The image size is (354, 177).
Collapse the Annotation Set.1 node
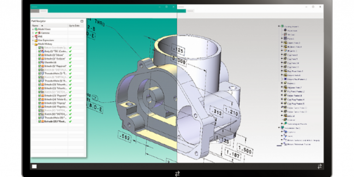279,128
